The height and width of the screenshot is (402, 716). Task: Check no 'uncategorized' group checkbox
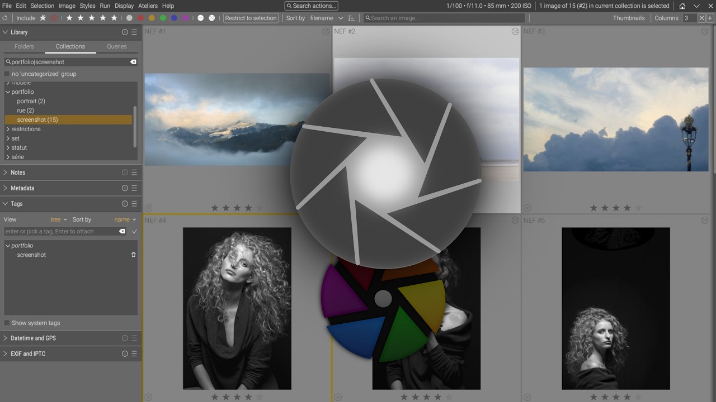(7, 74)
